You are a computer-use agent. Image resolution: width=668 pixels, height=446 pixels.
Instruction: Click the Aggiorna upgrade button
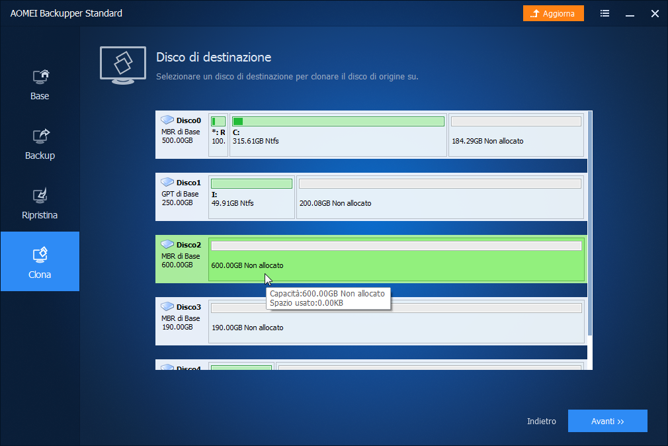[553, 14]
